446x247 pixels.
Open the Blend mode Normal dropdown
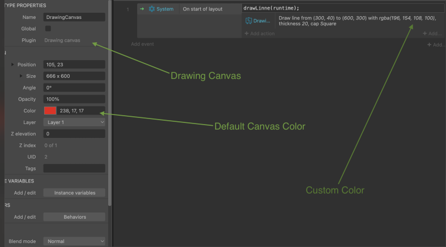tap(74, 241)
